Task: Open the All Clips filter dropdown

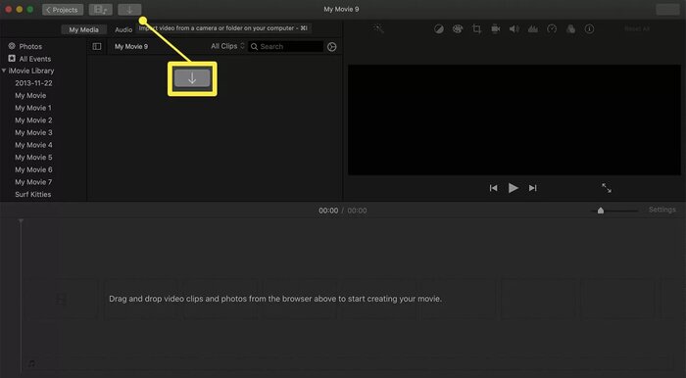Action: click(x=227, y=46)
